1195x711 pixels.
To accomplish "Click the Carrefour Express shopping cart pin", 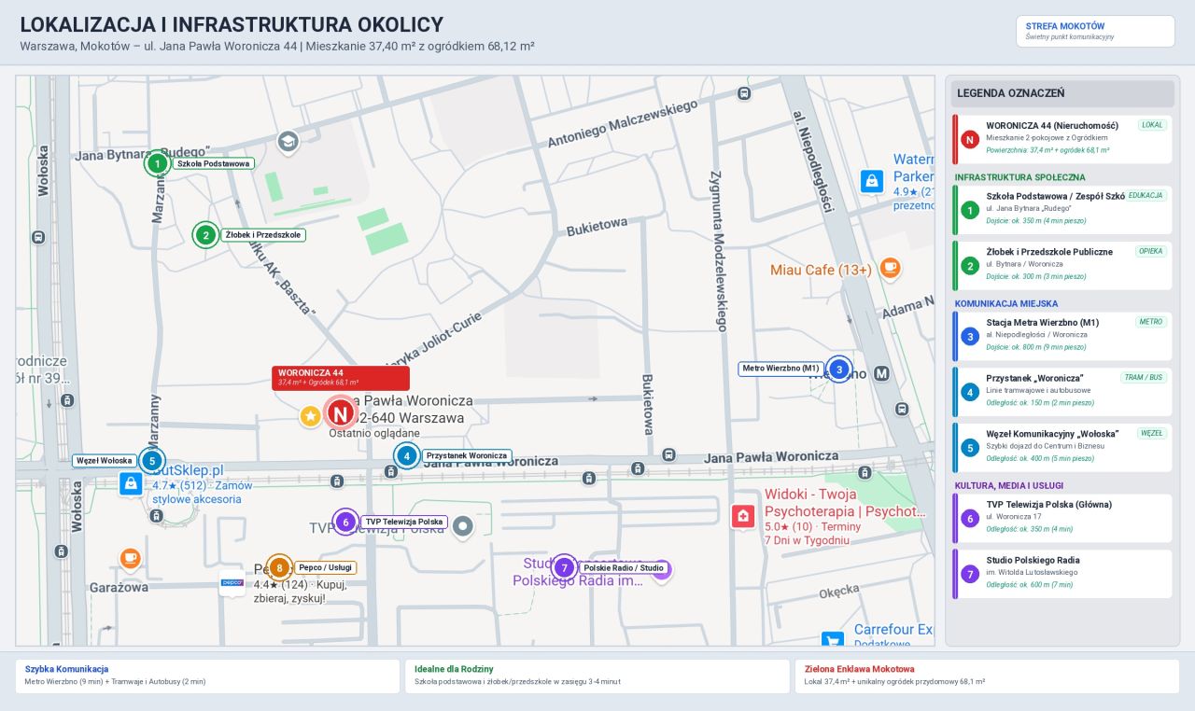I will [833, 640].
